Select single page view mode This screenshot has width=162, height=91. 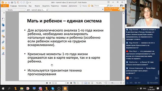(83, 83)
